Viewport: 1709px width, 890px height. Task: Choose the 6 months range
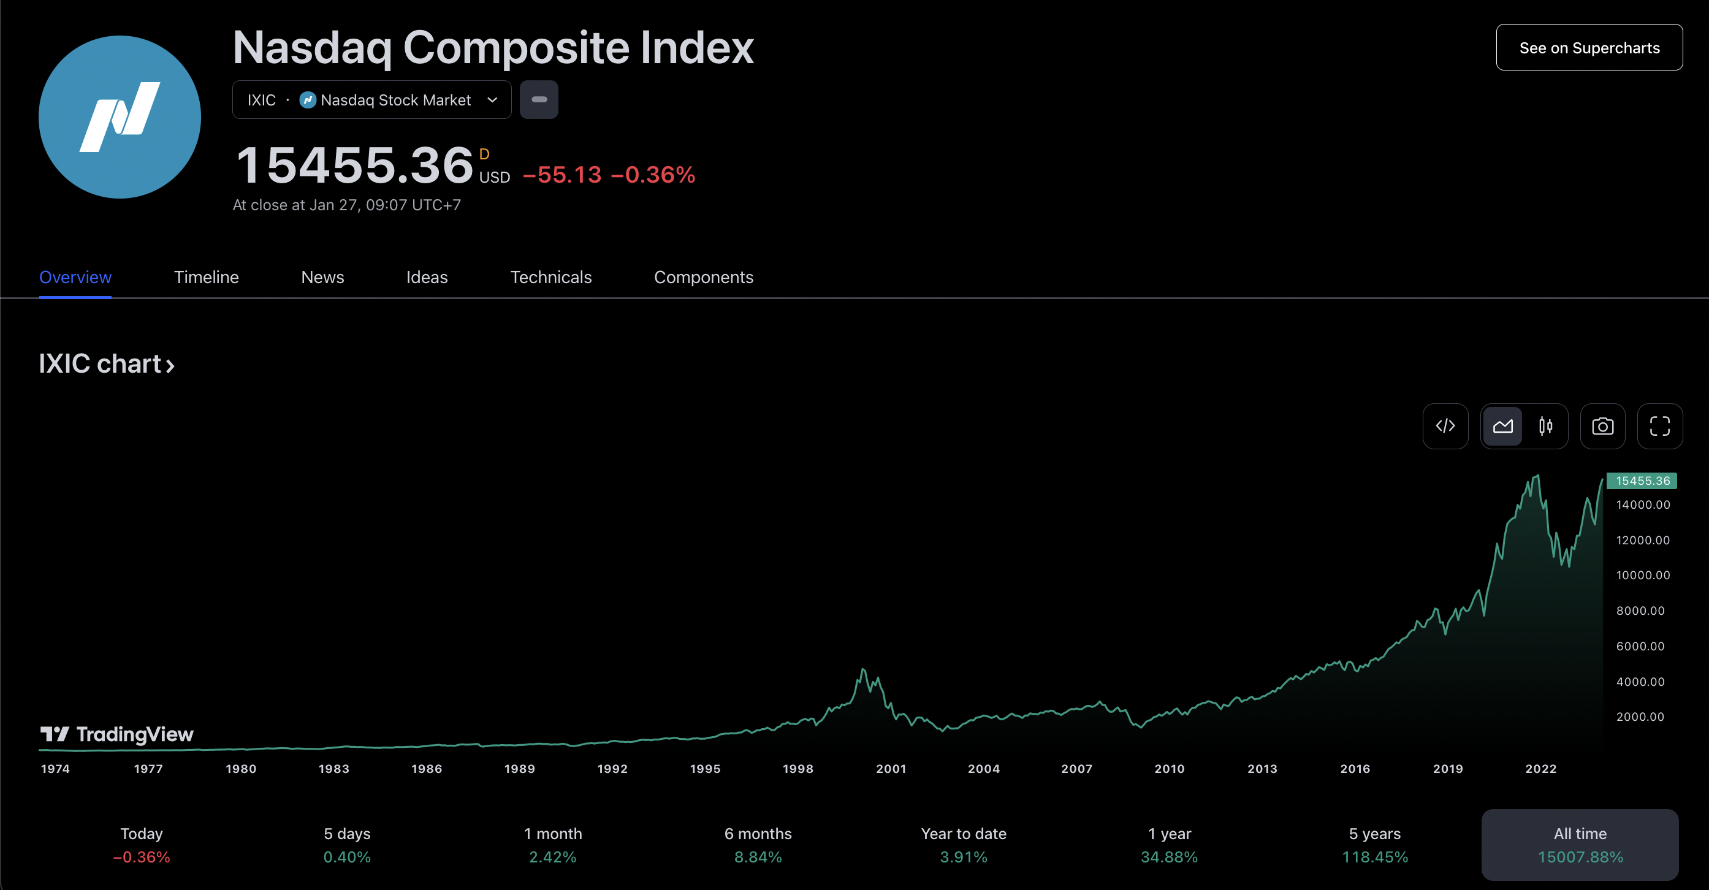click(758, 845)
